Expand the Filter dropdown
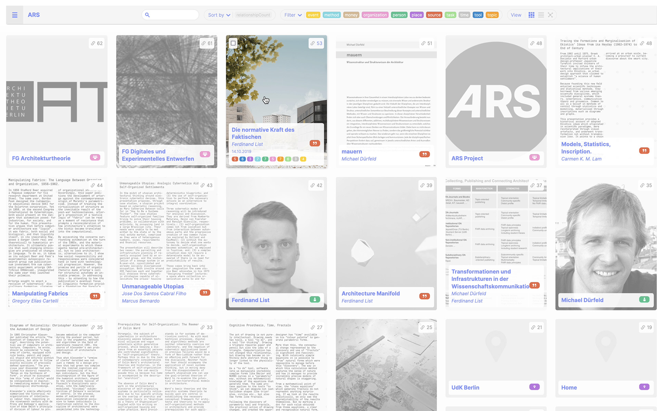This screenshot has height=411, width=657. (x=293, y=15)
